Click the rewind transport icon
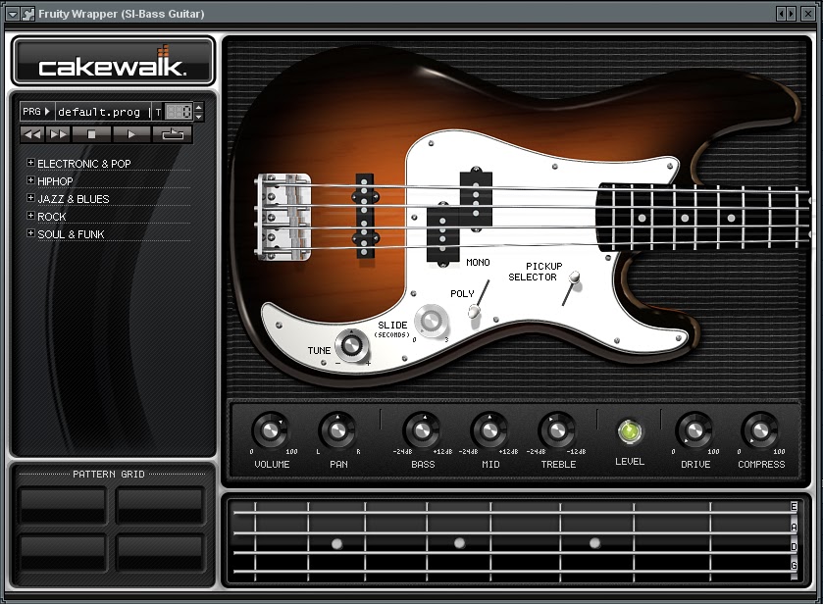 31,135
